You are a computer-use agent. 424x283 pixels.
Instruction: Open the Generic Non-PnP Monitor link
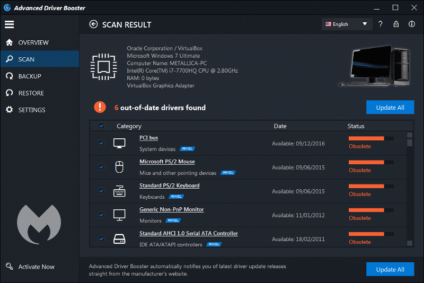172,209
